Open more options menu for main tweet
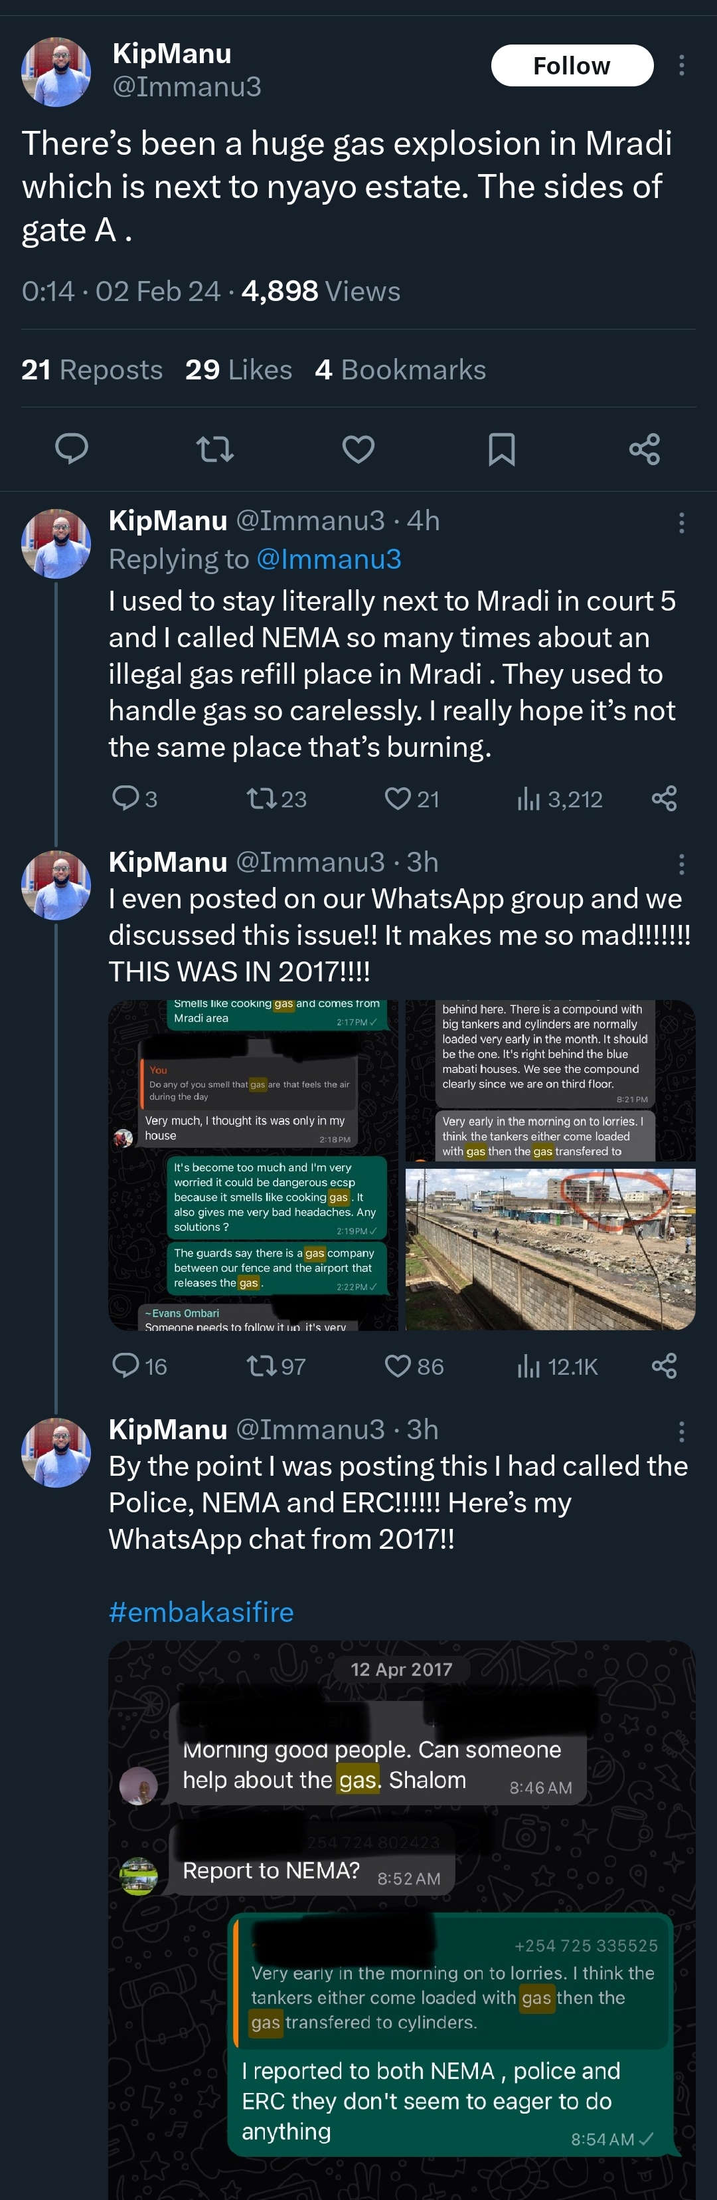717x2200 pixels. (x=681, y=66)
